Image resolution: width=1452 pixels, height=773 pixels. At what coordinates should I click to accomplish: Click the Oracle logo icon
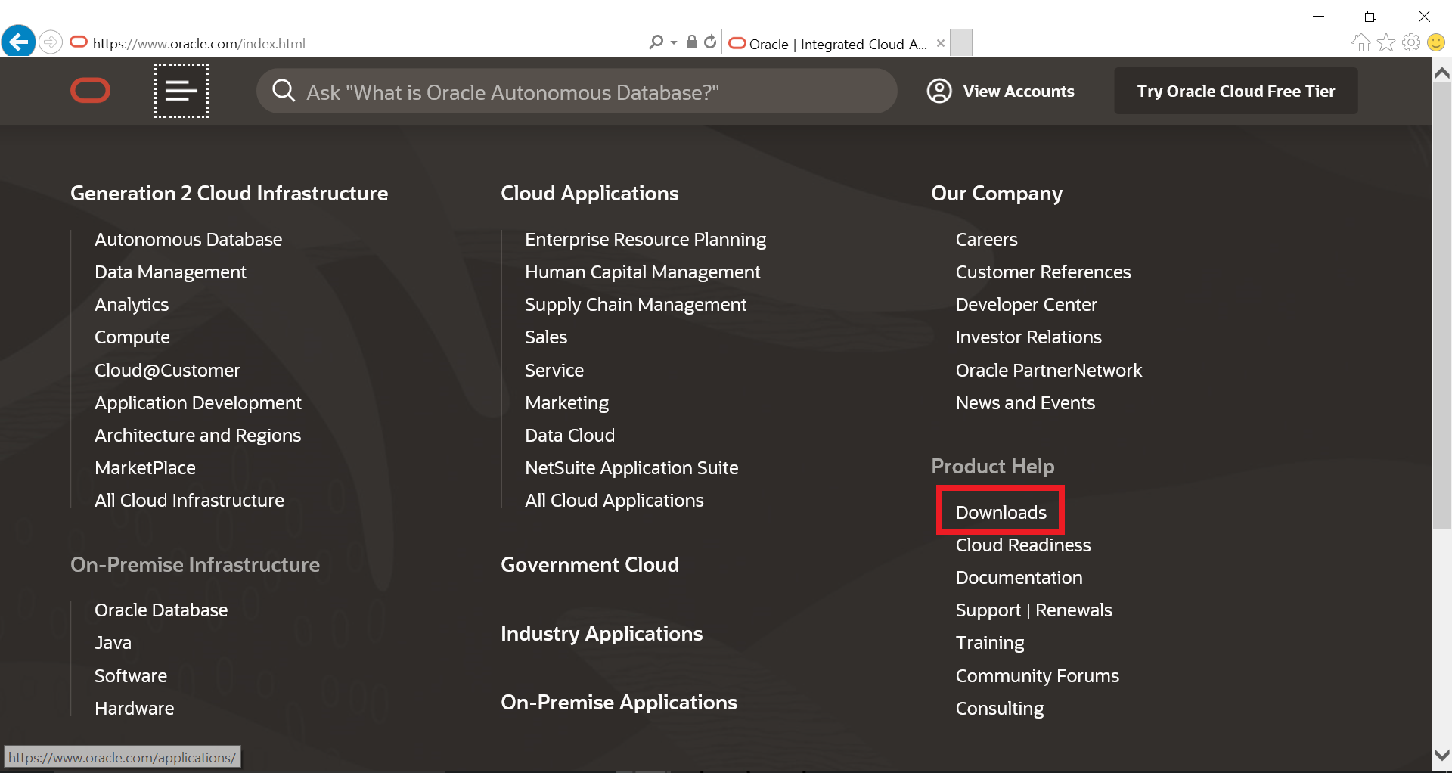[91, 91]
